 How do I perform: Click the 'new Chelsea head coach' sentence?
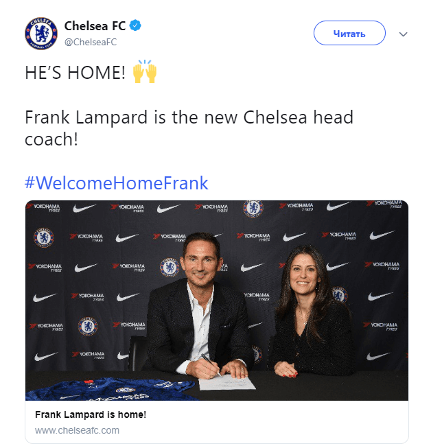coord(189,128)
